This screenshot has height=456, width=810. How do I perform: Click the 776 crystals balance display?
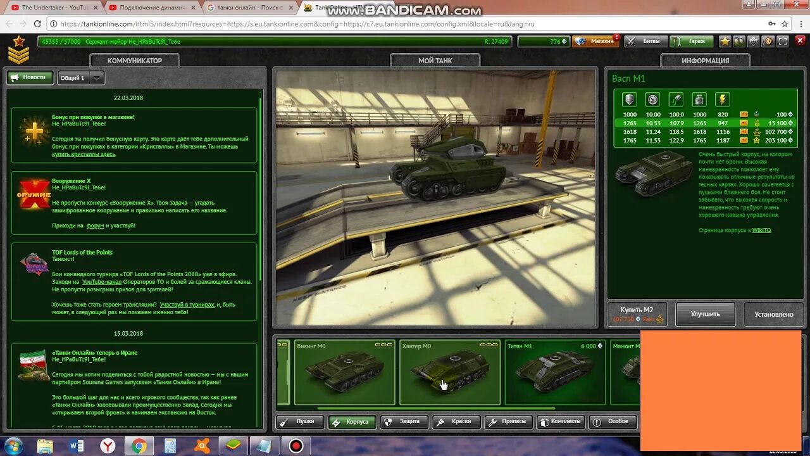(543, 41)
